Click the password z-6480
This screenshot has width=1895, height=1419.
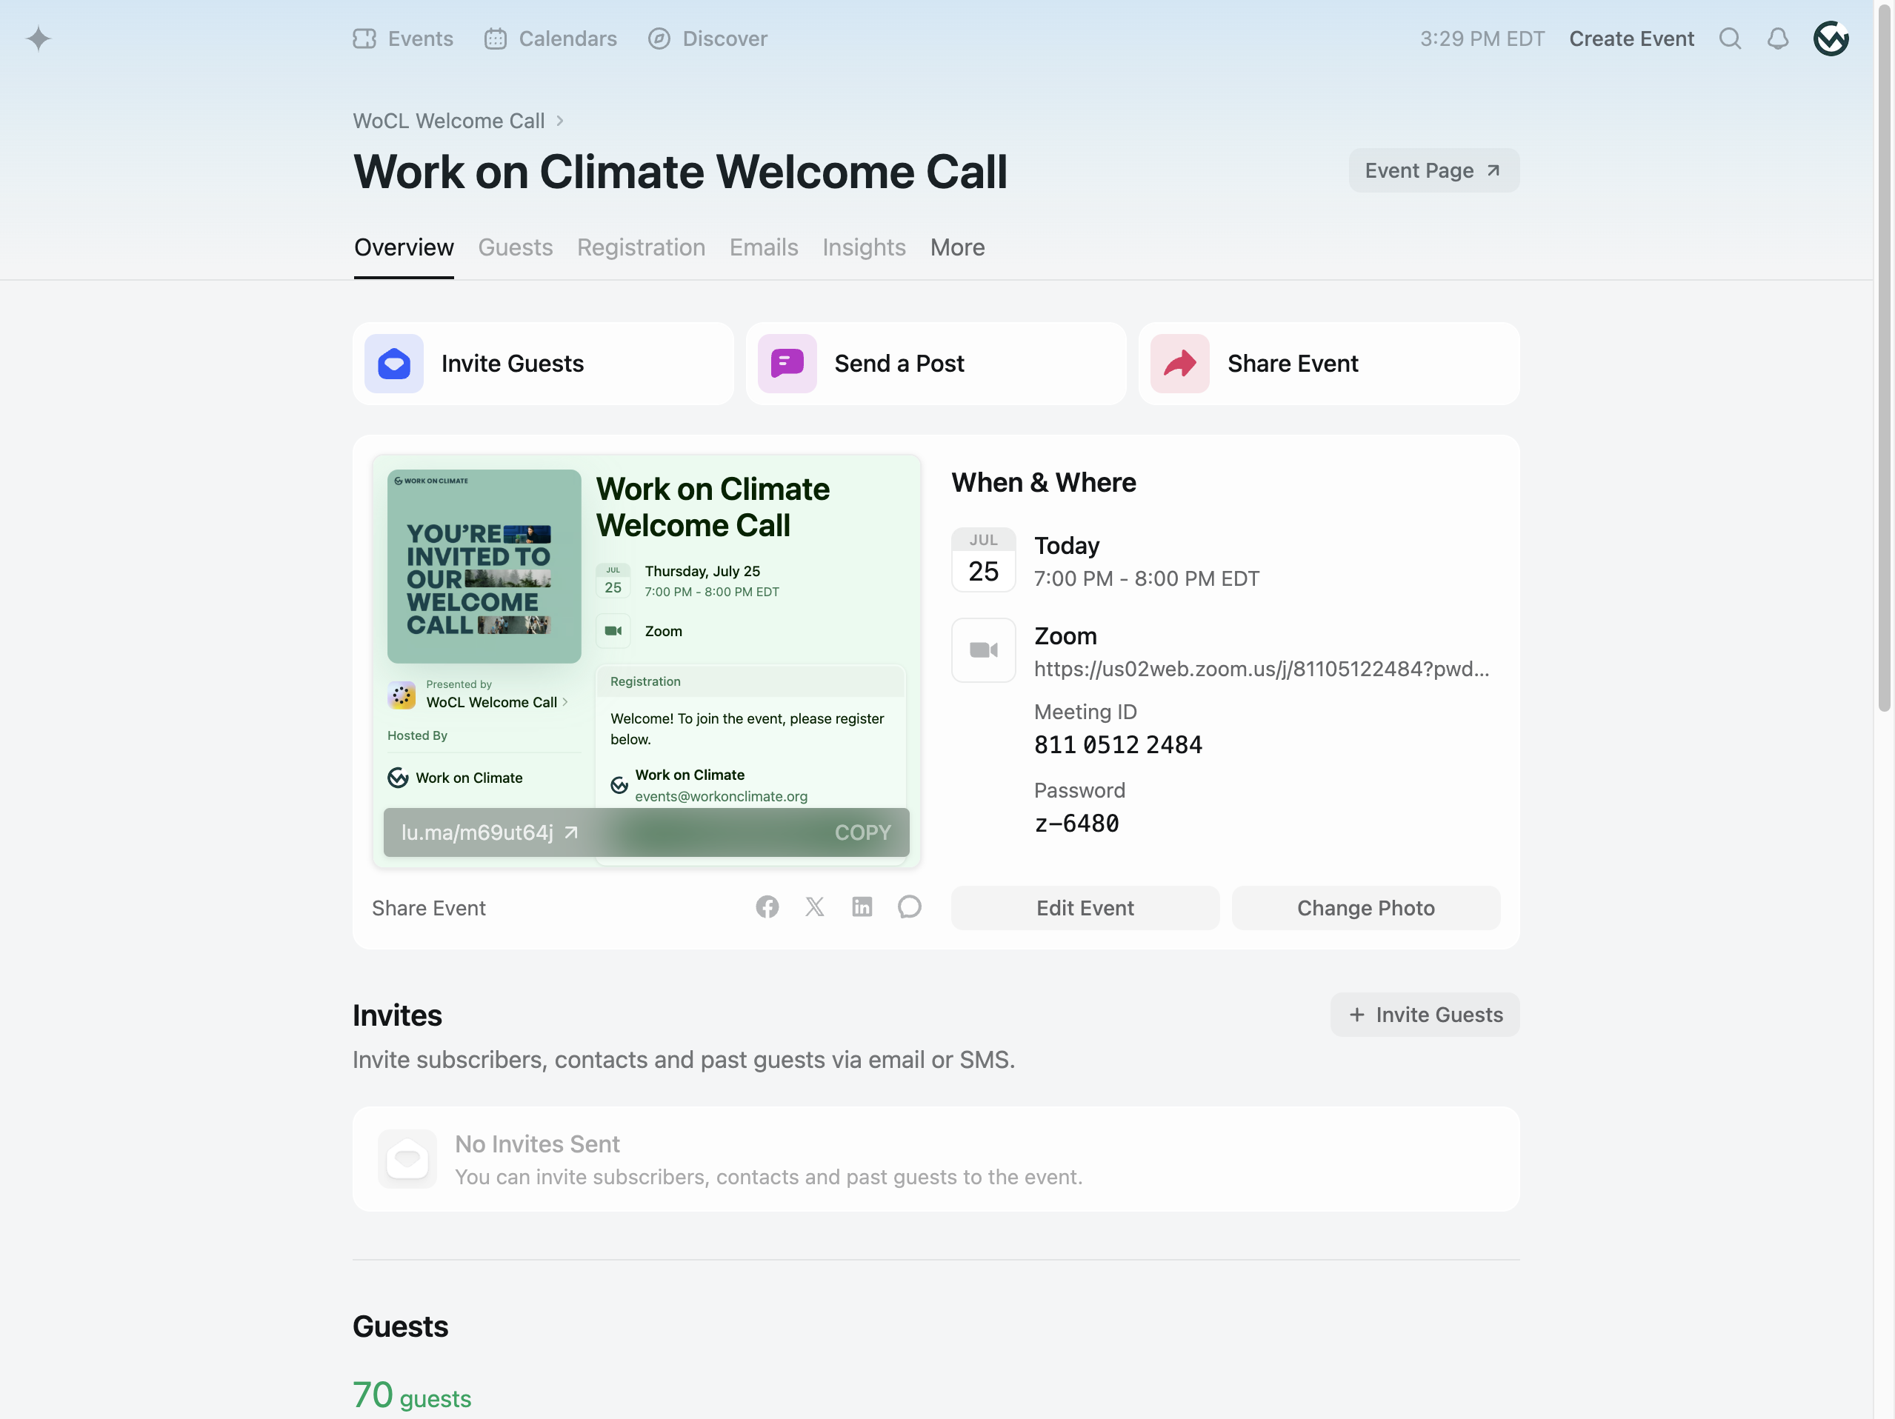[x=1077, y=824]
